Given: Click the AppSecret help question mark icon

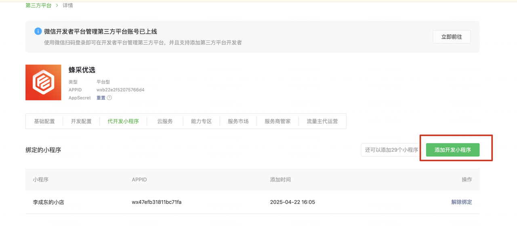Looking at the screenshot, I should 109,98.
